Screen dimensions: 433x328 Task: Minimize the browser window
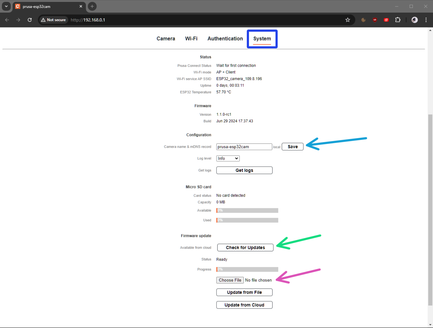point(397,6)
